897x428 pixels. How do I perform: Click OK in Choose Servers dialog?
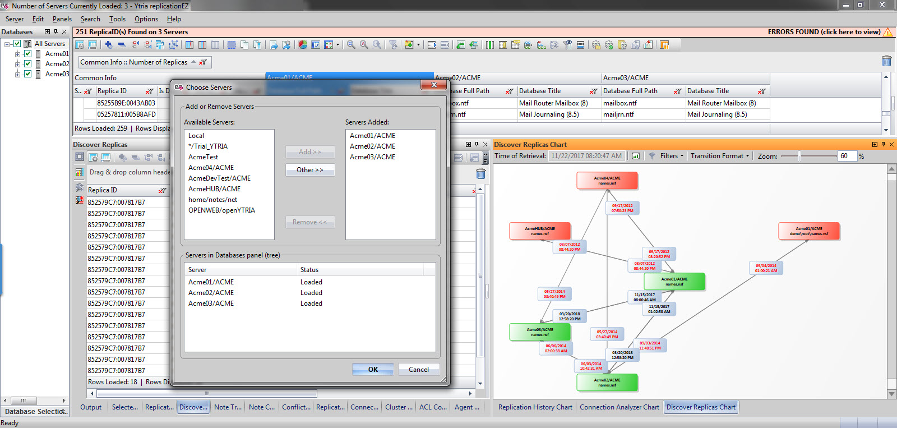coord(373,369)
